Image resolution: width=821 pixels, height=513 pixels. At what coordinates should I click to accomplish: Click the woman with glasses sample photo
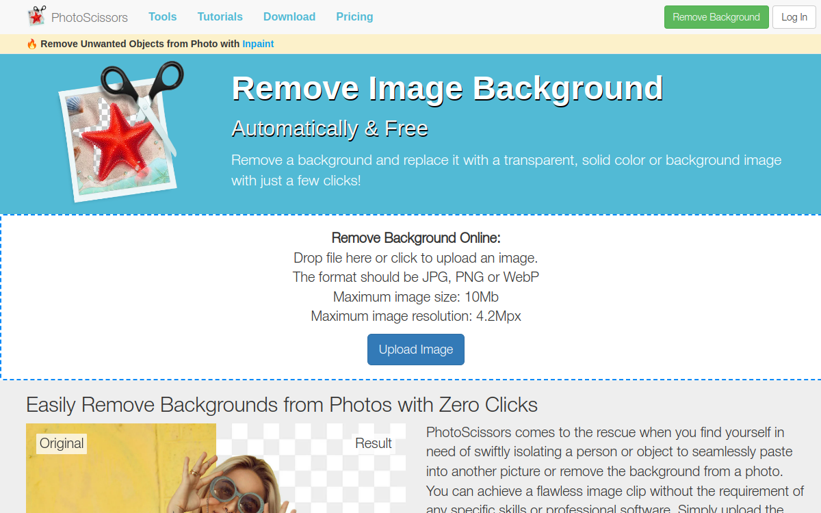click(216, 469)
